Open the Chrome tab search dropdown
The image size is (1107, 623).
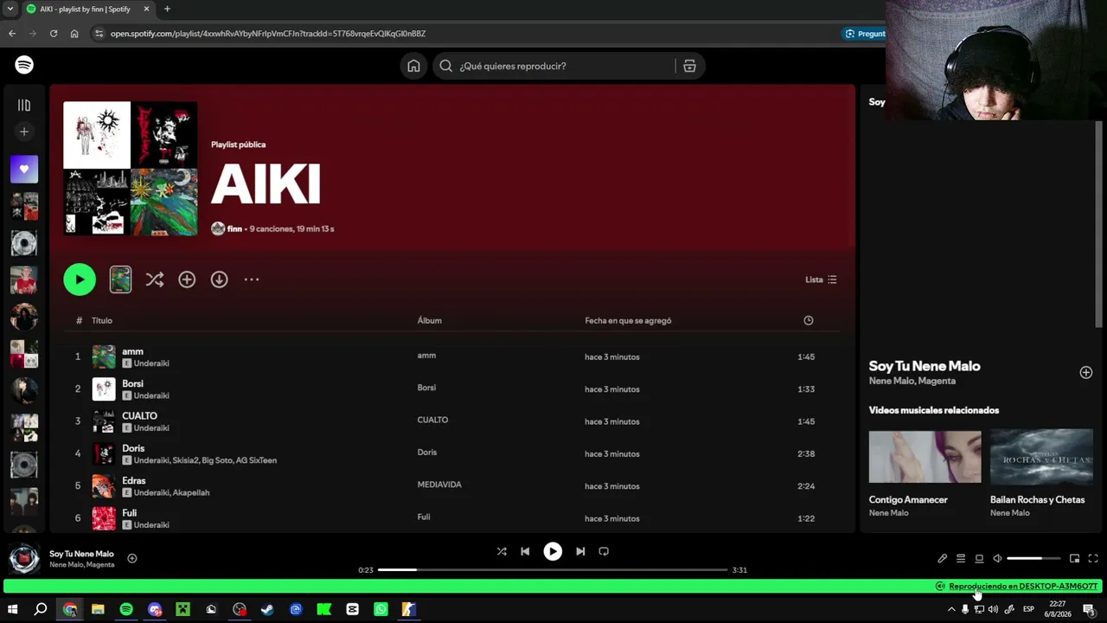[x=10, y=9]
